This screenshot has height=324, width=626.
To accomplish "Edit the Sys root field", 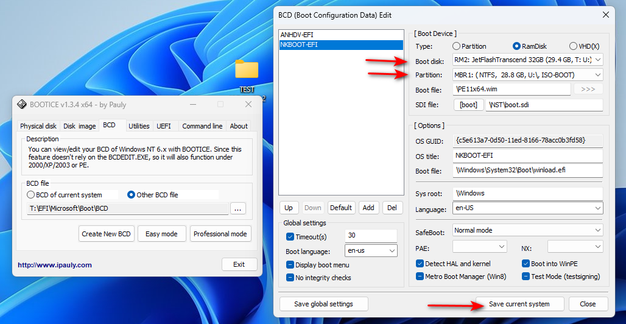I will 528,193.
